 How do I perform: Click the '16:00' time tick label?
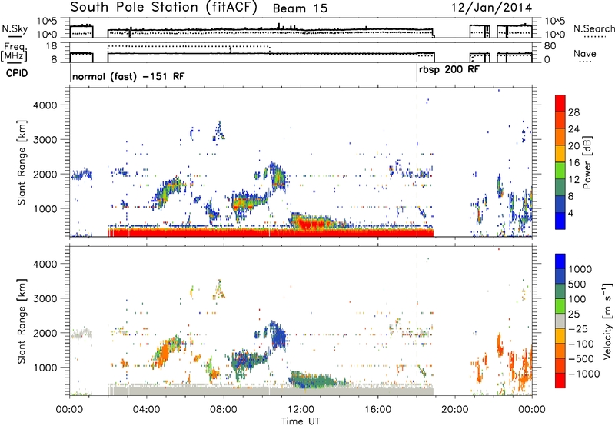pos(377,410)
